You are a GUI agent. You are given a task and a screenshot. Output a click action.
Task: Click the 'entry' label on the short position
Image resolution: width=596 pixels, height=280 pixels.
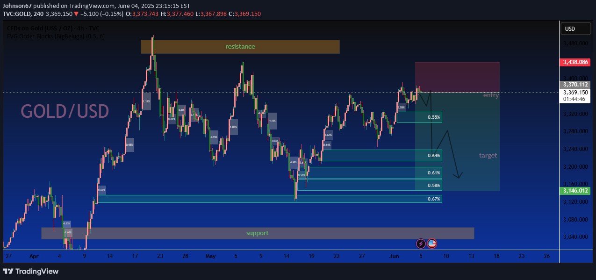pyautogui.click(x=491, y=95)
